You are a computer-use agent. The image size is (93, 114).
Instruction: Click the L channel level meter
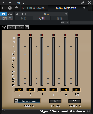[x=19, y=61]
